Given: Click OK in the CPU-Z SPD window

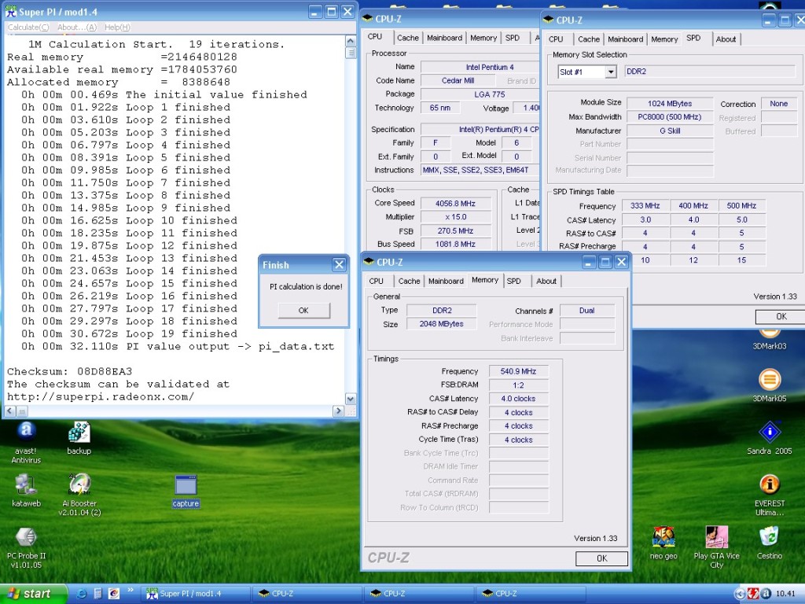Looking at the screenshot, I should (x=781, y=316).
